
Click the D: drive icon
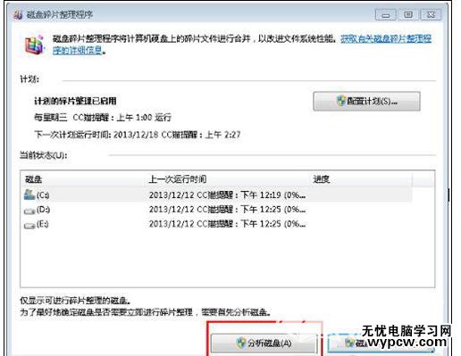pyautogui.click(x=29, y=211)
